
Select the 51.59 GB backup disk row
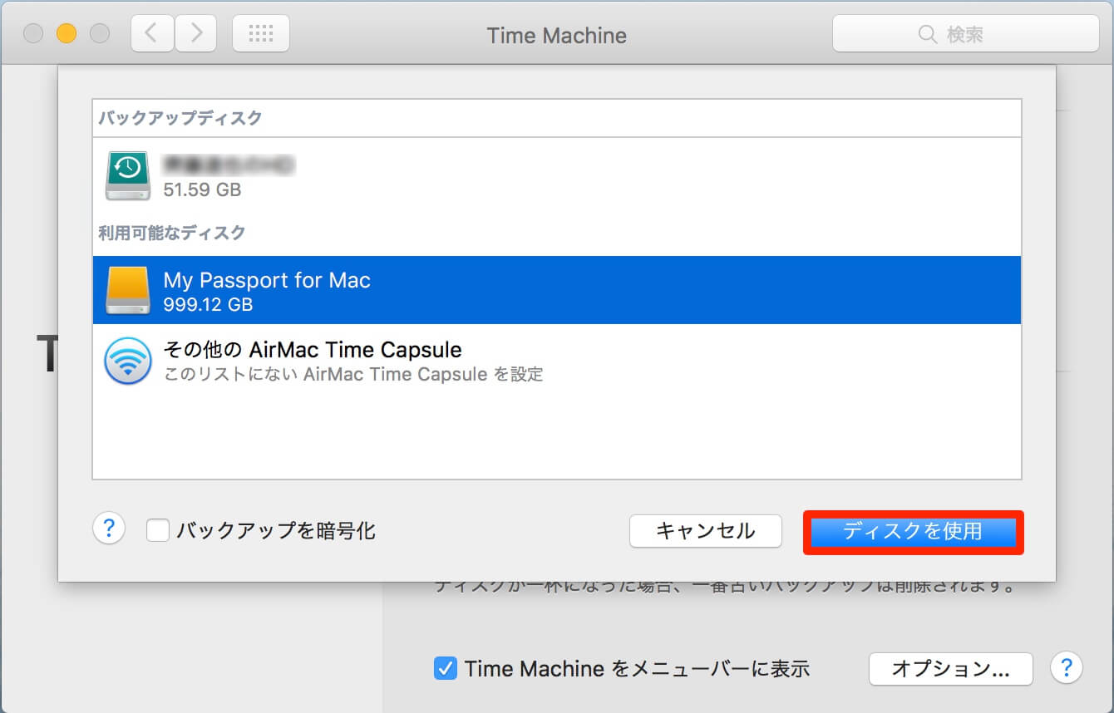click(x=556, y=175)
